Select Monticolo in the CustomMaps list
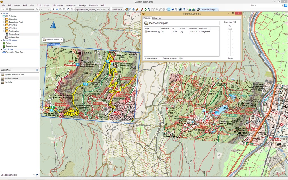This screenshot has width=288, height=180. [x=8, y=82]
